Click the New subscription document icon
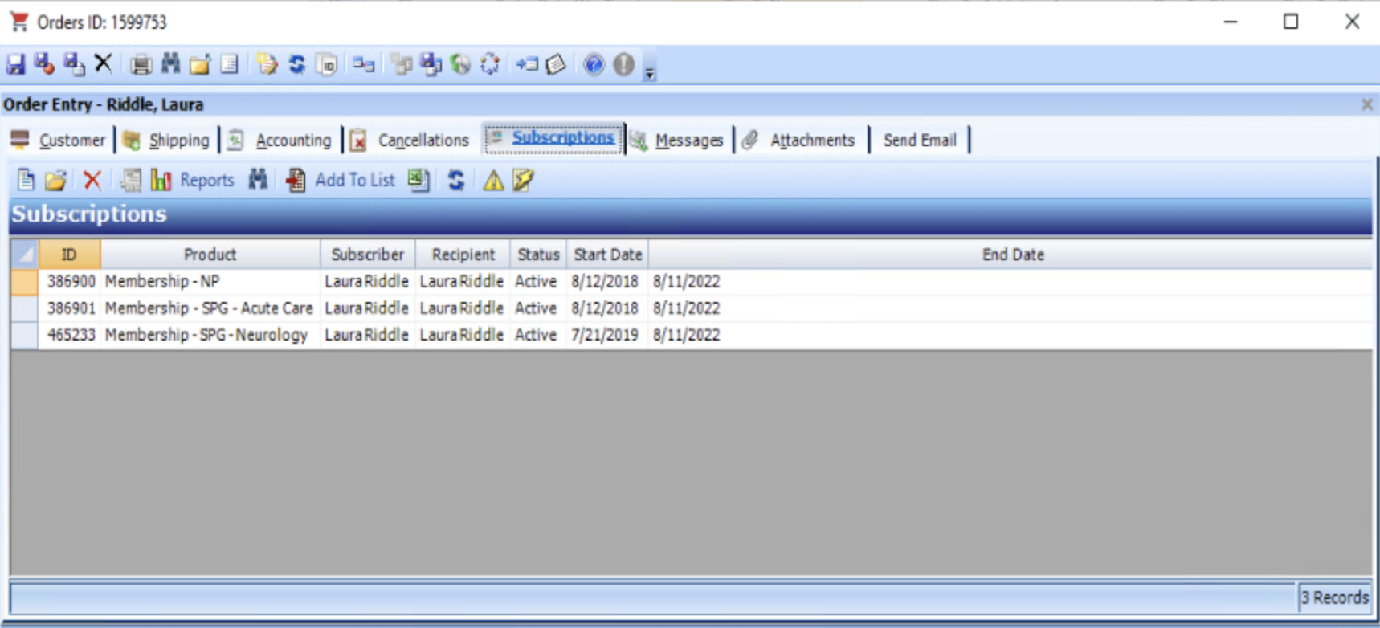Screen dimensions: 1380x628 (x=26, y=180)
